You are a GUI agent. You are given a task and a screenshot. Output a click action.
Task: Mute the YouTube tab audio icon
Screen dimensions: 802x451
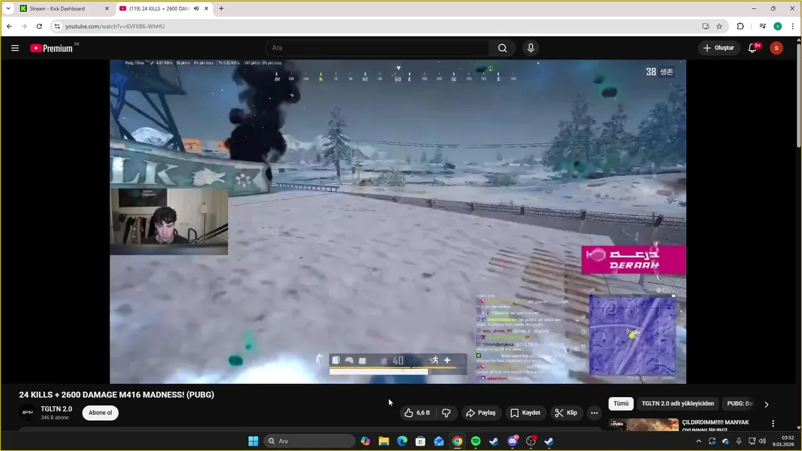(x=196, y=9)
